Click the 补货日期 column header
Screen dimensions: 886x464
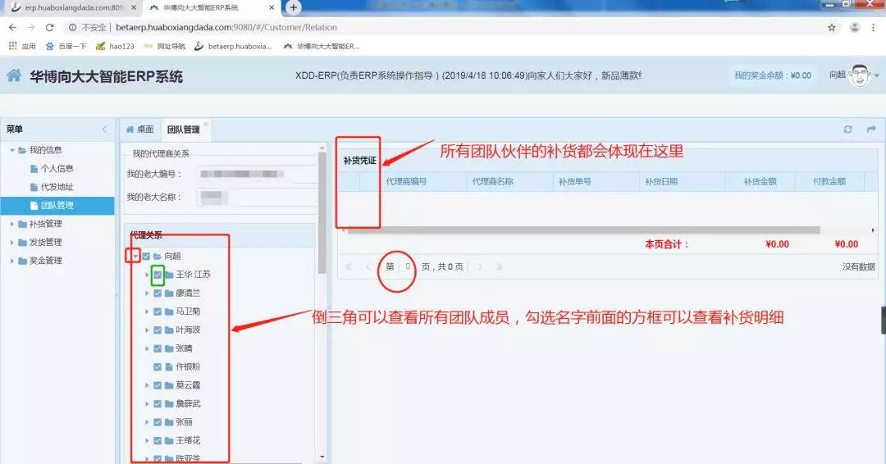tap(682, 181)
